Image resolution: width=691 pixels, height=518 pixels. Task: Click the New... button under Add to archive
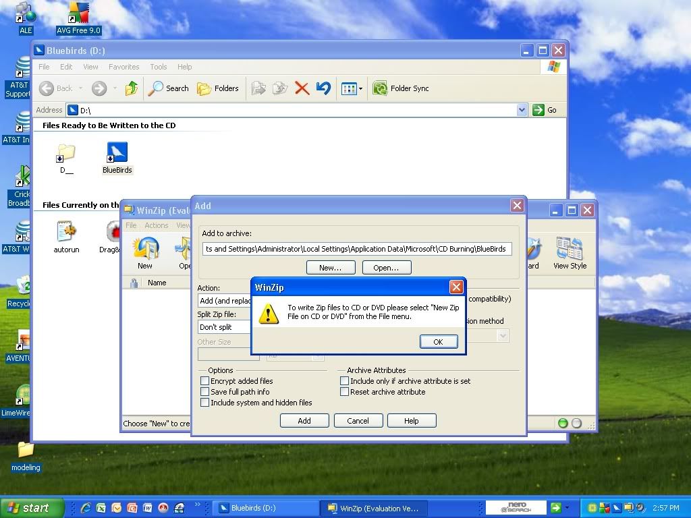(x=331, y=267)
